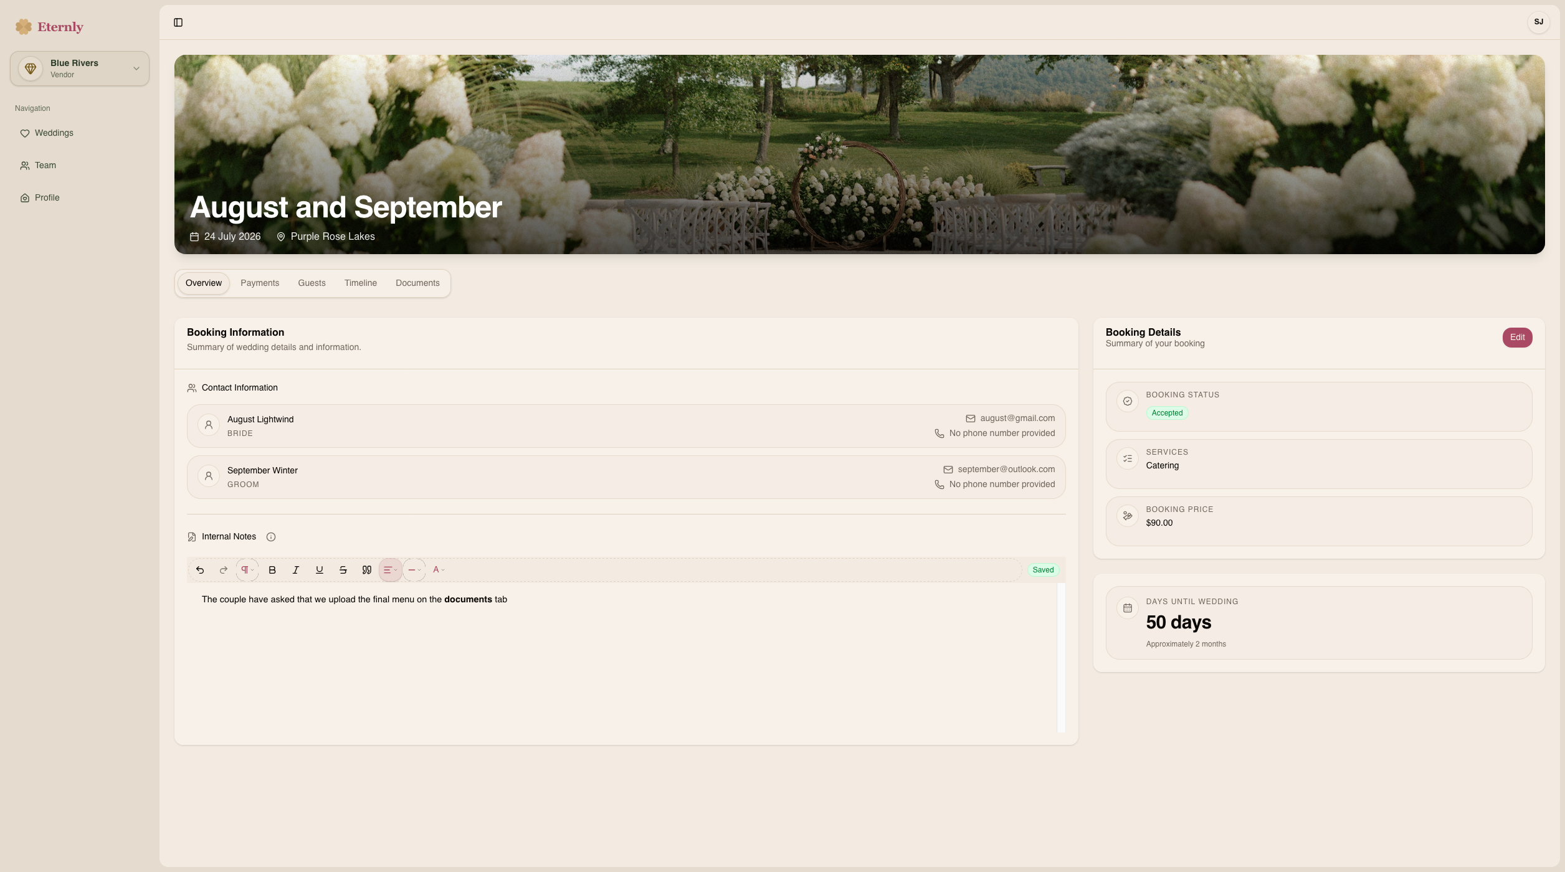
Task: Open the Timeline tab
Action: [x=361, y=283]
